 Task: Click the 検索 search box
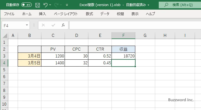pos(180,5)
